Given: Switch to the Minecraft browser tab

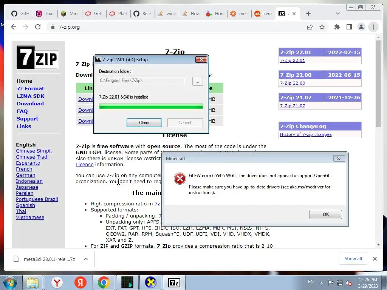Looking at the screenshot, I should [x=70, y=14].
